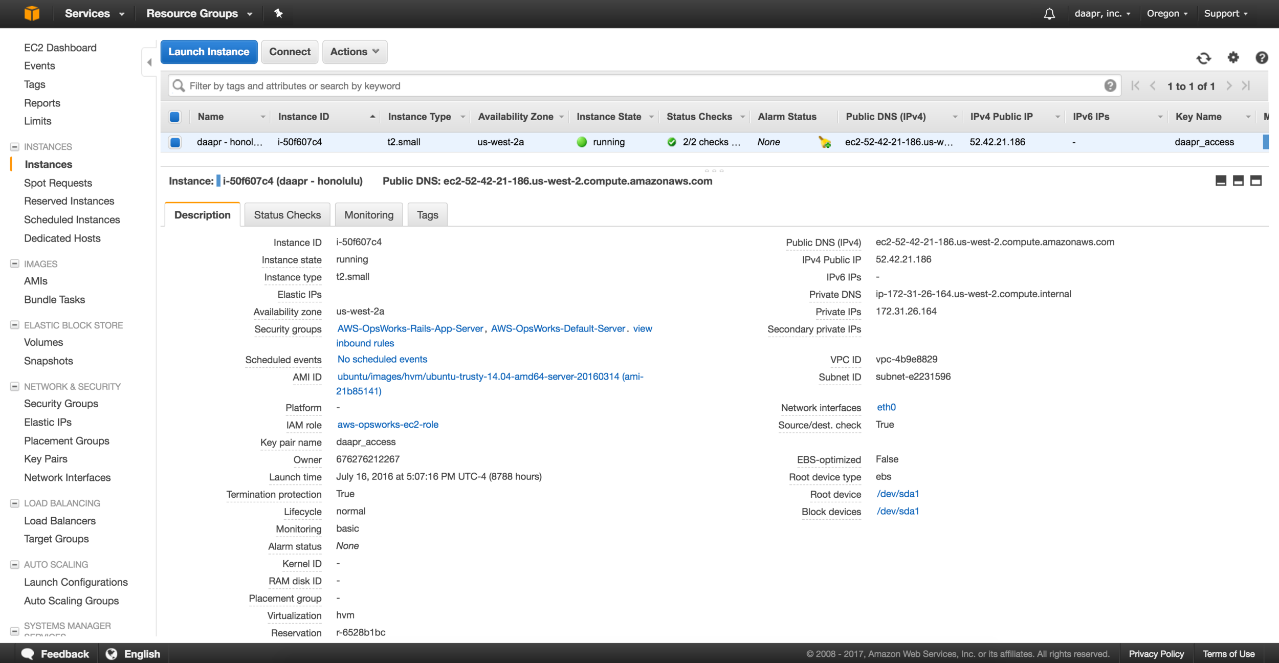The height and width of the screenshot is (663, 1279).
Task: Open the Actions dropdown menu
Action: 351,52
